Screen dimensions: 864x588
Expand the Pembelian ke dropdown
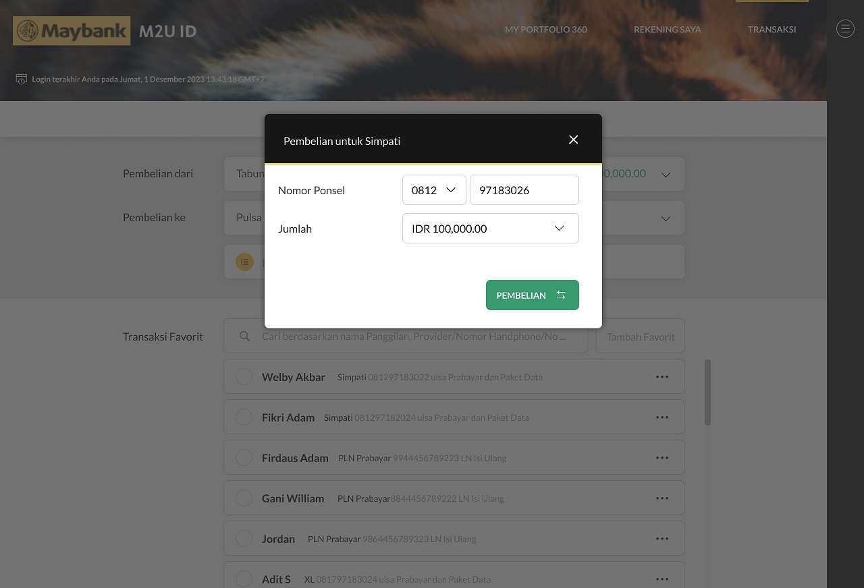click(666, 218)
